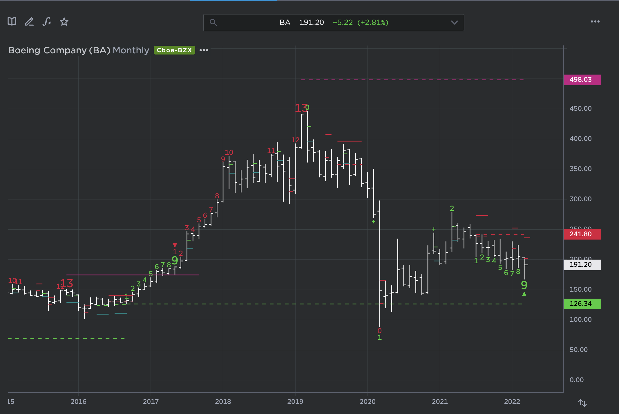619x414 pixels.
Task: Select the 498.03 magenta price label
Action: pos(582,80)
